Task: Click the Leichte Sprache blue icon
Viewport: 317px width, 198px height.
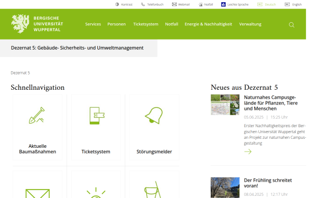Action: [223, 4]
